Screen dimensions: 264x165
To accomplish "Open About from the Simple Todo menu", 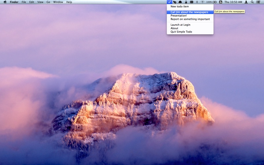I will click(x=190, y=28).
